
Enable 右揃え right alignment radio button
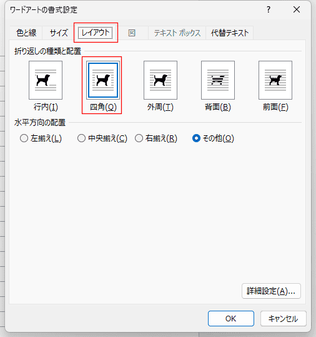point(139,138)
